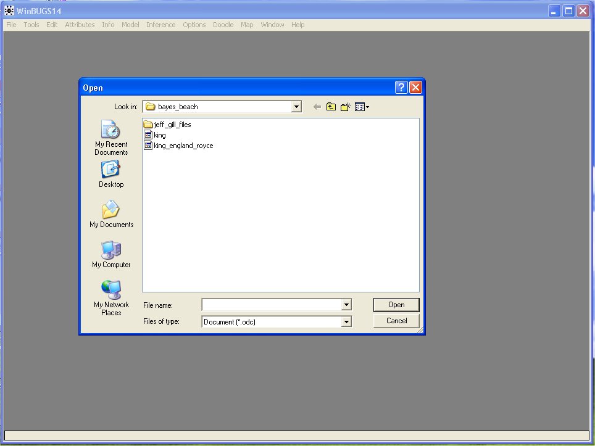This screenshot has height=446, width=595.
Task: Select the jeff_gill_files folder
Action: (x=172, y=125)
